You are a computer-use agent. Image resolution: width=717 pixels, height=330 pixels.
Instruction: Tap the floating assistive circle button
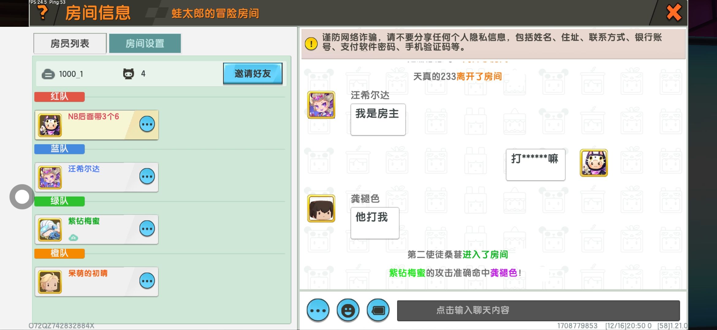(22, 197)
